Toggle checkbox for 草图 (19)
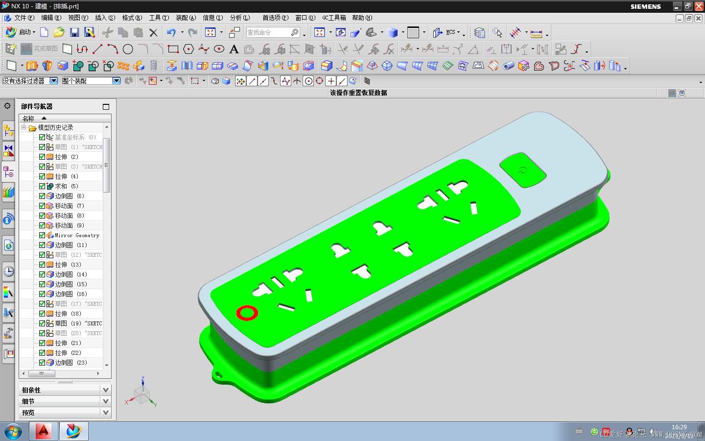Image resolution: width=705 pixels, height=441 pixels. (x=42, y=323)
